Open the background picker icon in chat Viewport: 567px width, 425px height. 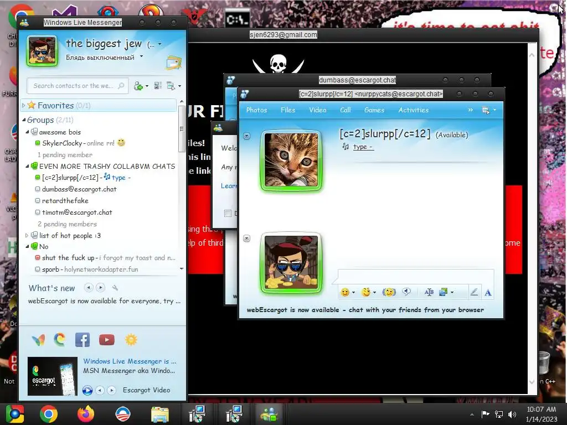[444, 292]
